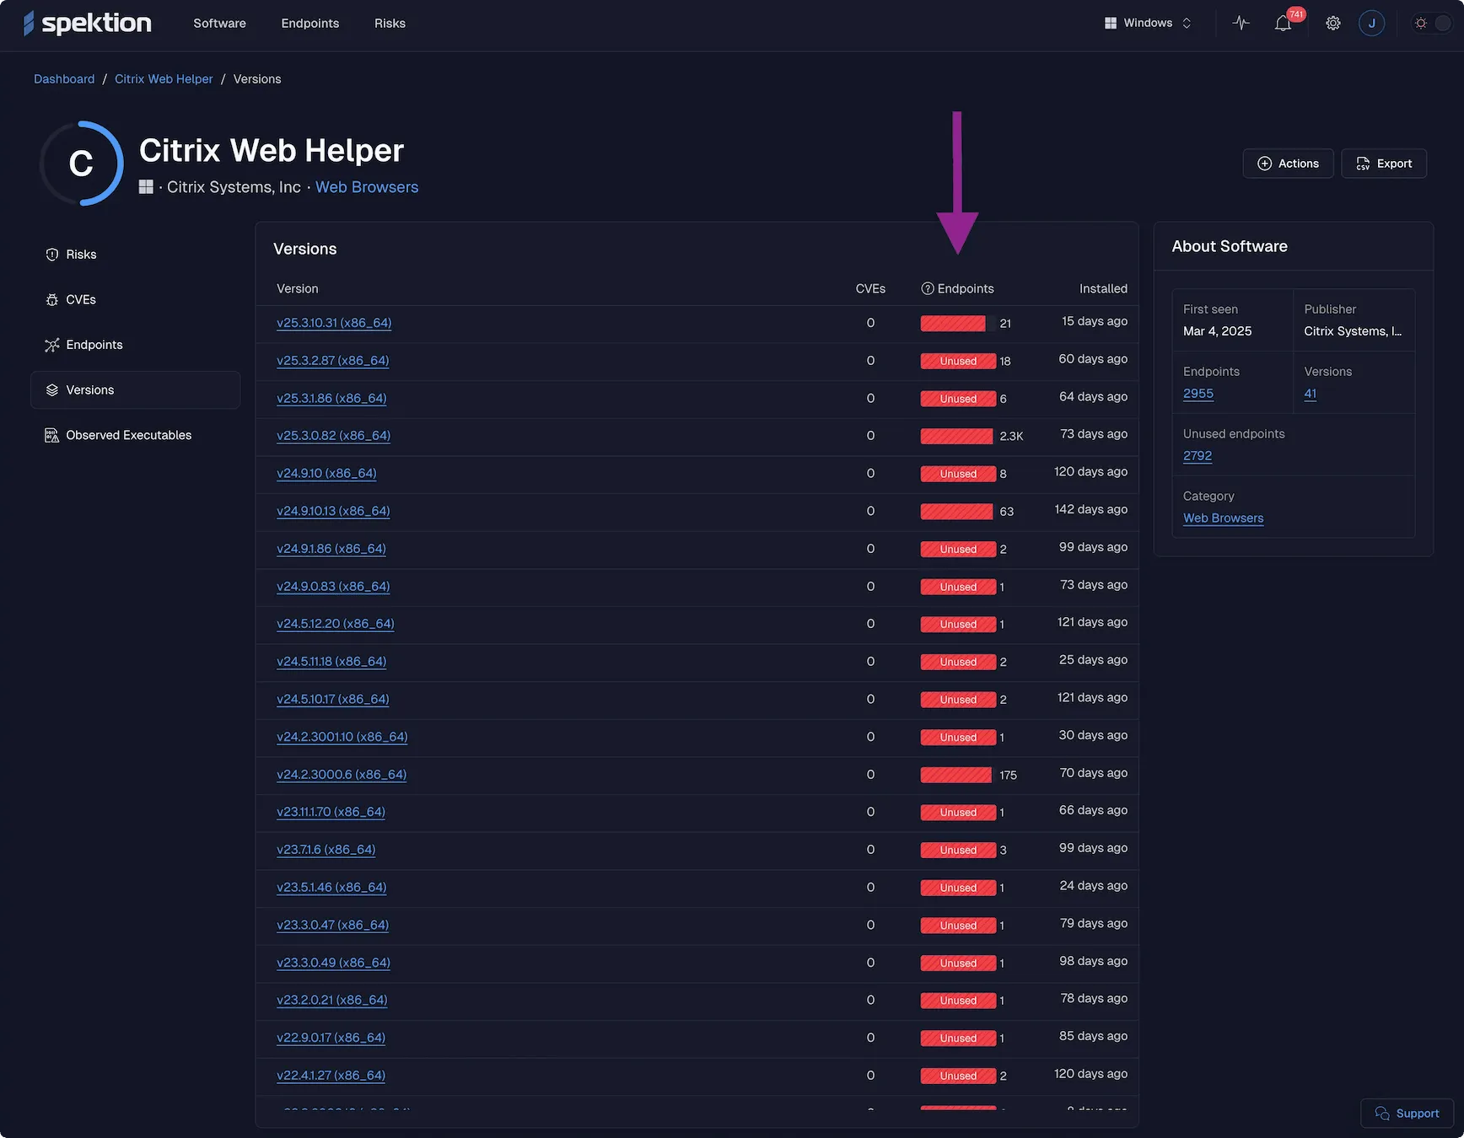This screenshot has height=1138, width=1464.
Task: Click the Spektion logo in top-left
Action: [87, 23]
